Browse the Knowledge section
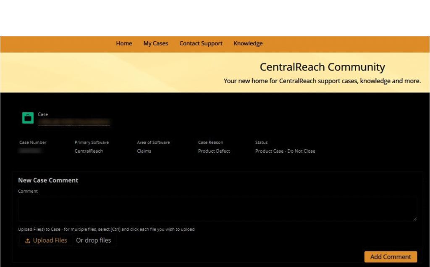The image size is (430, 267). [x=248, y=43]
